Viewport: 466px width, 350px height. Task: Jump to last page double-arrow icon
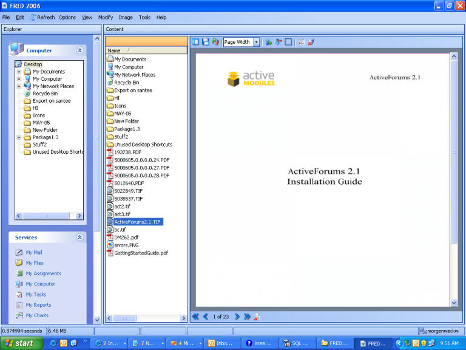247,317
